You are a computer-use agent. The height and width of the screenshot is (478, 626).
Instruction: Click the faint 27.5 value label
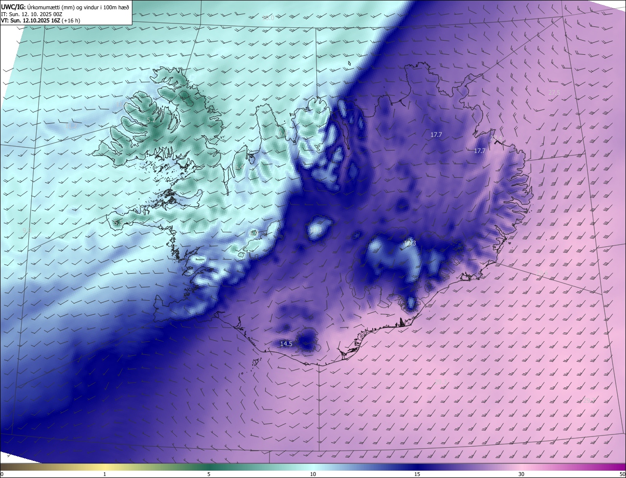[x=554, y=92]
